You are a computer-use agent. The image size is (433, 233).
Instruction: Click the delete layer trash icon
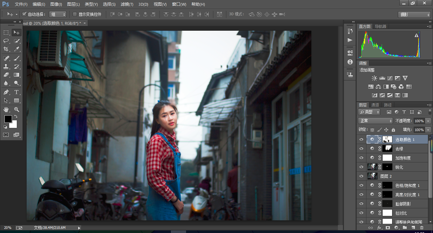tap(422, 228)
